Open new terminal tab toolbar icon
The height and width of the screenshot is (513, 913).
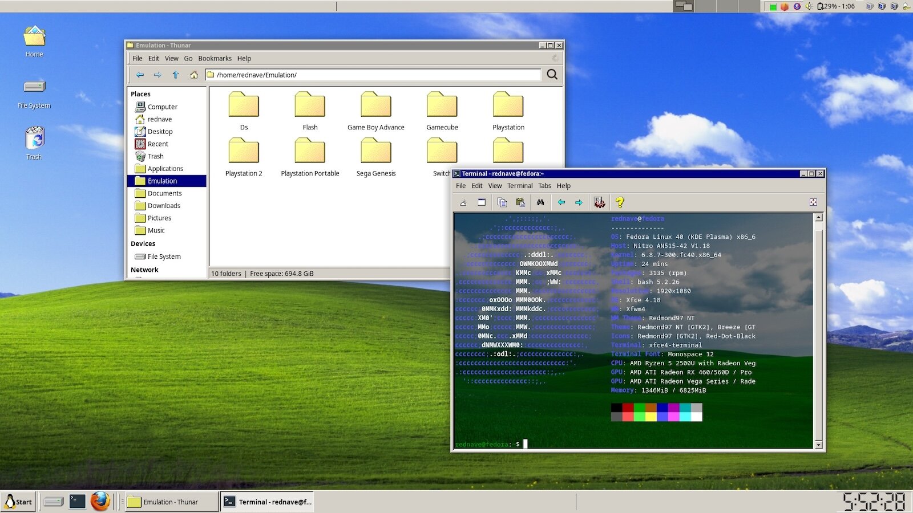463,202
